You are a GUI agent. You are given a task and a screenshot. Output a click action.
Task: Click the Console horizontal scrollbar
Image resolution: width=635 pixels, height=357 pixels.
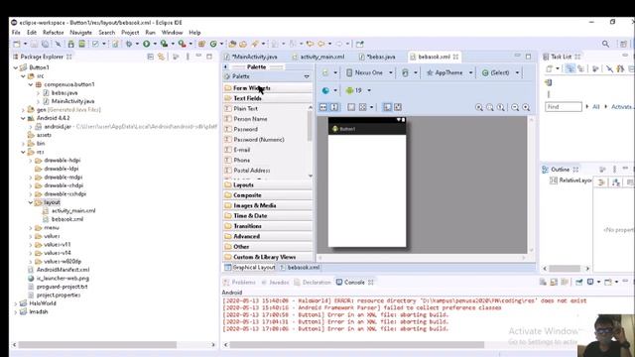(357, 344)
